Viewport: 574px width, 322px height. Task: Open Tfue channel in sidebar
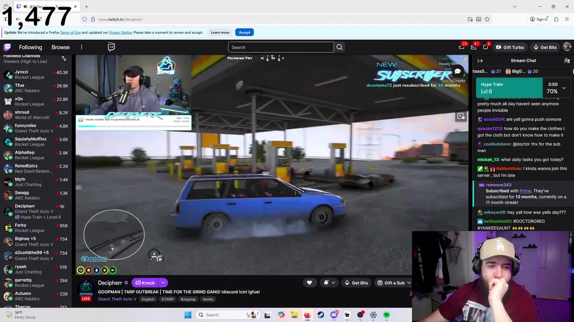pos(36,88)
